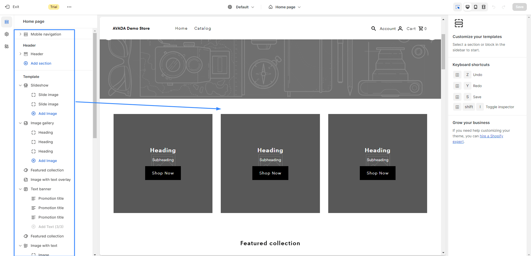This screenshot has width=531, height=256.
Task: Expand the Mobile navigation section
Action: point(20,34)
